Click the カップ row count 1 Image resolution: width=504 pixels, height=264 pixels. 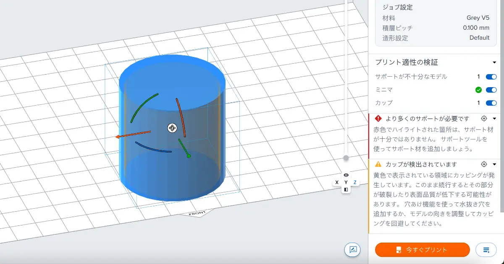pos(478,103)
